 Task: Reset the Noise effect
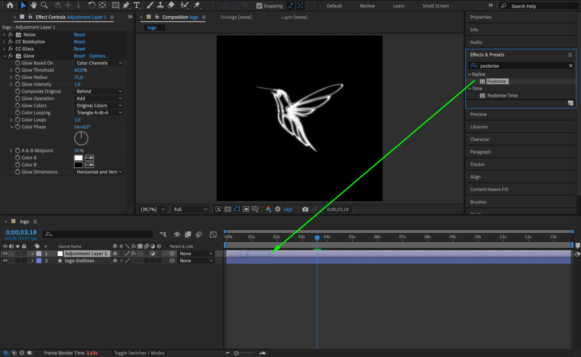pyautogui.click(x=79, y=35)
